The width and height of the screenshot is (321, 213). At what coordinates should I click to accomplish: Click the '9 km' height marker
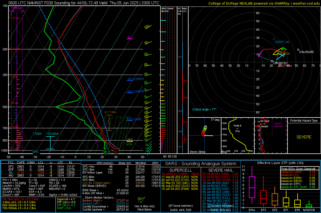point(15,77)
